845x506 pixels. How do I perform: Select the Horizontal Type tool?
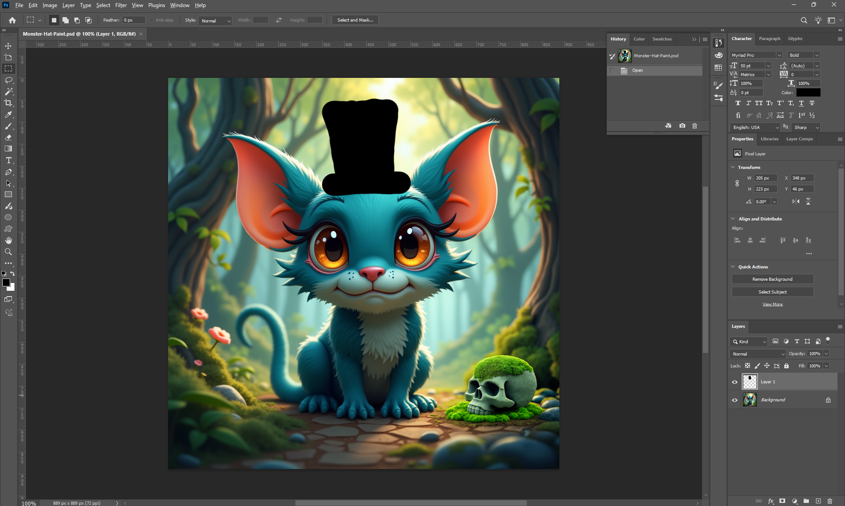tap(8, 160)
